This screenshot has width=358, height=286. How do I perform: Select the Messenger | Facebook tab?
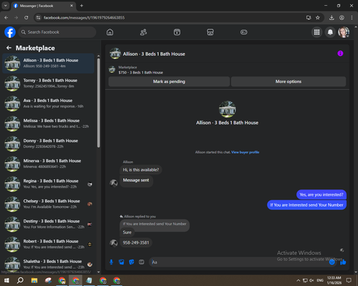point(44,6)
